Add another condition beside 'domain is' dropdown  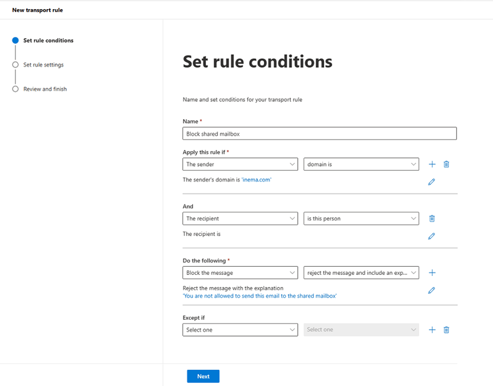tap(432, 164)
